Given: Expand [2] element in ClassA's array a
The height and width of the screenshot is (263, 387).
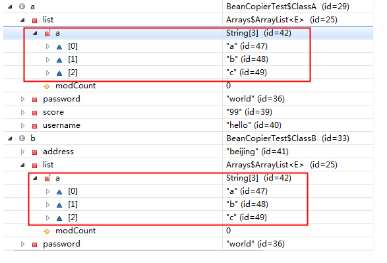Looking at the screenshot, I should pos(48,73).
